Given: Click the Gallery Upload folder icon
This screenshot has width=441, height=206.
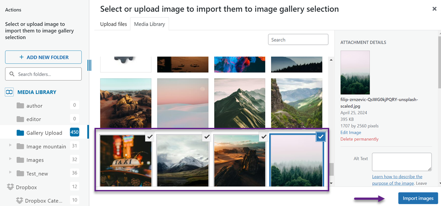Looking at the screenshot, I should [20, 133].
